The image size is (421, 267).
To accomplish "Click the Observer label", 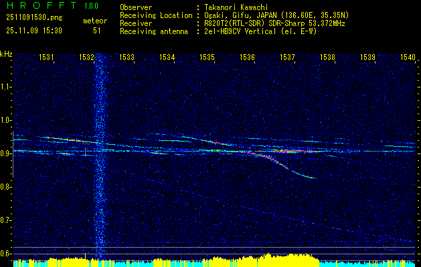I will pyautogui.click(x=136, y=7).
